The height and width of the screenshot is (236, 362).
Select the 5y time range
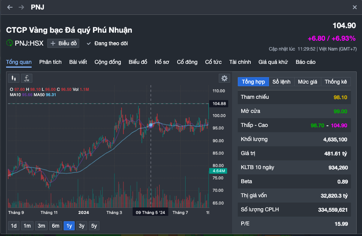94,226
